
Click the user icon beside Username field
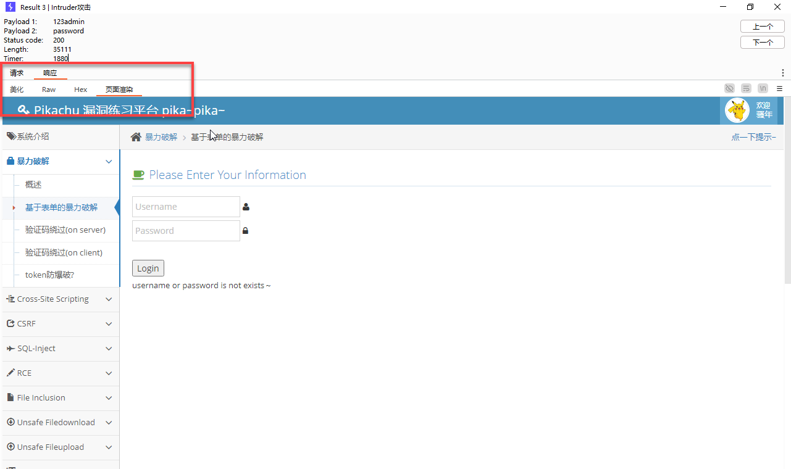click(246, 207)
